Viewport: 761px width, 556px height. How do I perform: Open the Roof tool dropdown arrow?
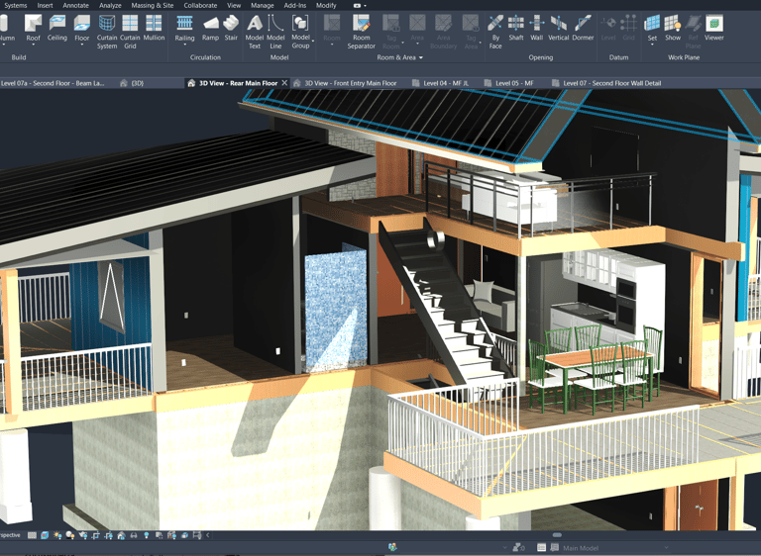pyautogui.click(x=33, y=46)
